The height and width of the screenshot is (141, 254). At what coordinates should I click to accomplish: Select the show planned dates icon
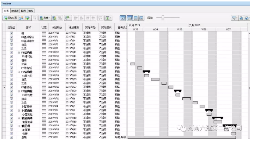coord(130,18)
